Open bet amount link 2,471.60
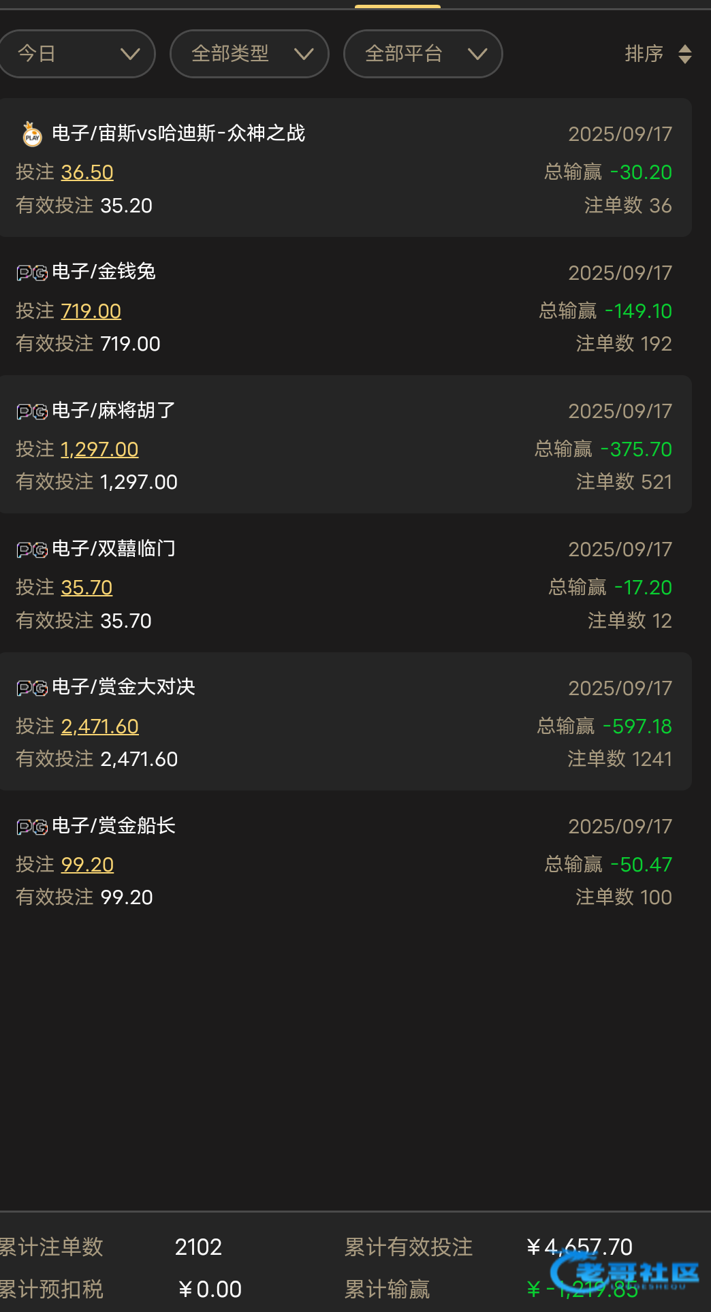 [99, 726]
